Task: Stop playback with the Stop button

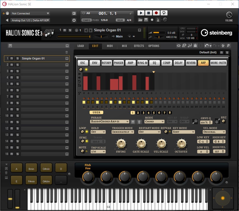Action: click(x=148, y=13)
